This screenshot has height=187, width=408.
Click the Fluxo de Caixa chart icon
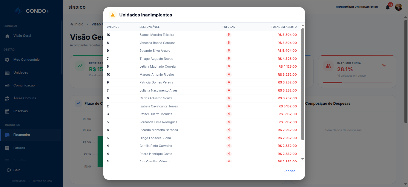click(78, 104)
